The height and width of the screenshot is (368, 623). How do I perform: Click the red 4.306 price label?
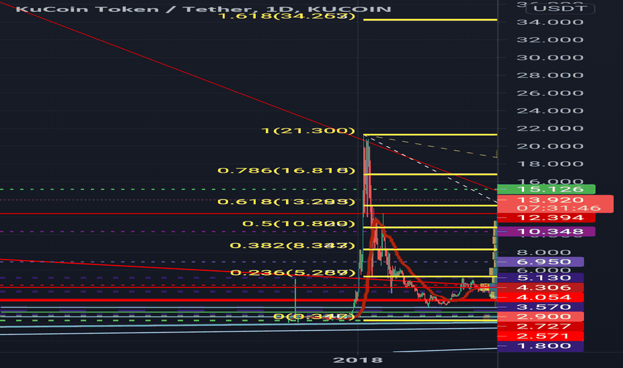click(x=541, y=288)
